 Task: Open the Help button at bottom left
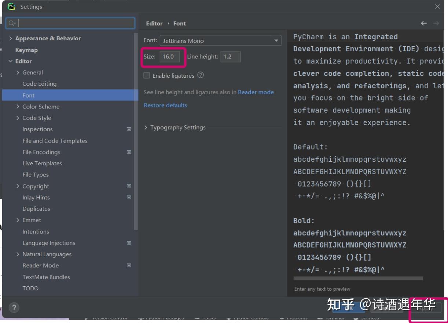14,308
